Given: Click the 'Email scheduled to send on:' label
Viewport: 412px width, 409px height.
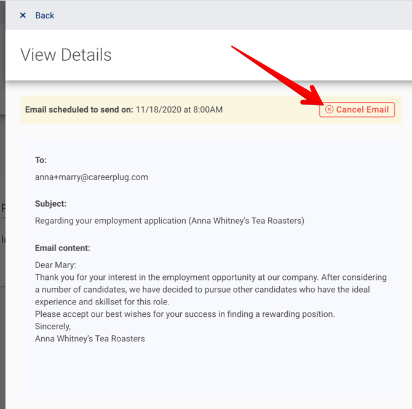Looking at the screenshot, I should click(79, 109).
